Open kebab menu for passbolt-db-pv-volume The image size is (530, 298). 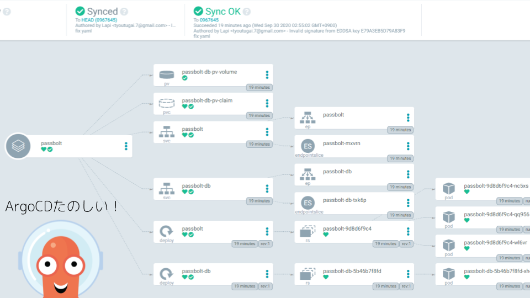click(267, 74)
